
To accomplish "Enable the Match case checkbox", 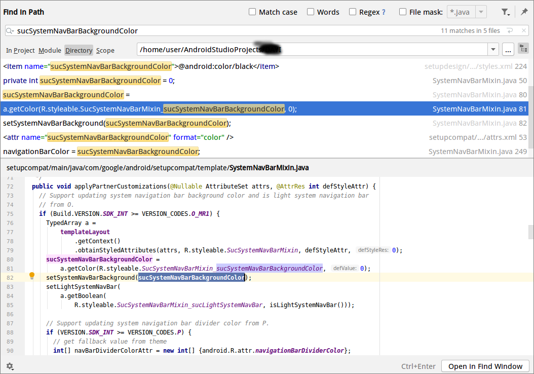I will point(252,12).
